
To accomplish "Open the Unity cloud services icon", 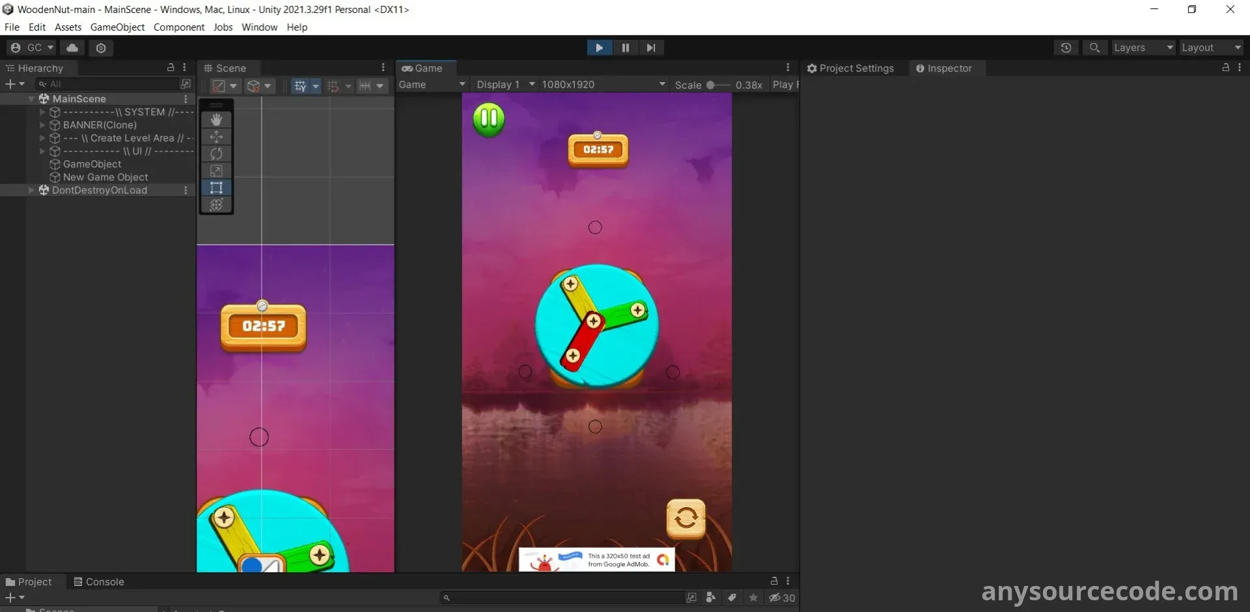I will point(72,48).
